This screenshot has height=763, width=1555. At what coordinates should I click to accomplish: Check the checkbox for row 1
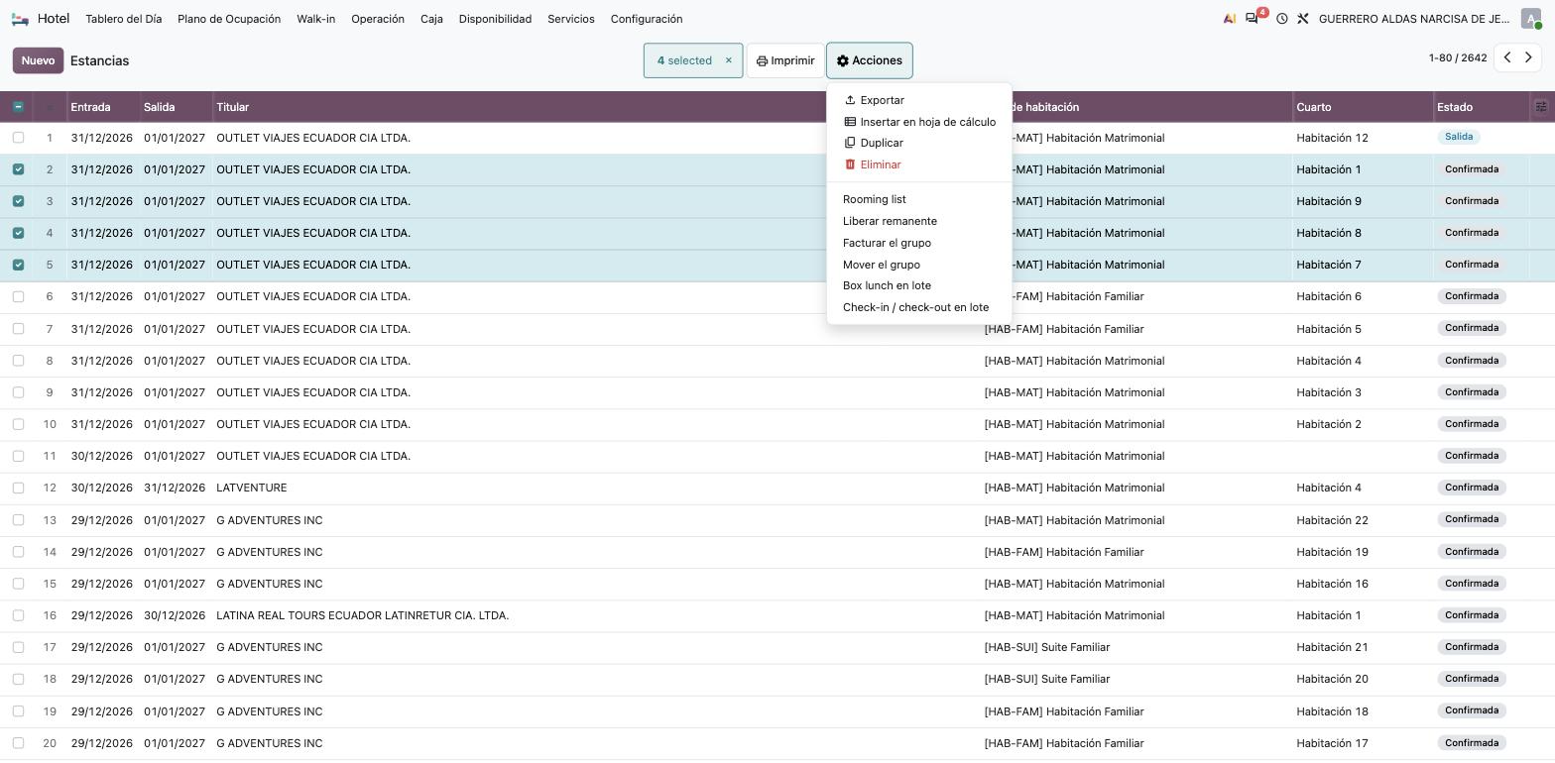(18, 138)
